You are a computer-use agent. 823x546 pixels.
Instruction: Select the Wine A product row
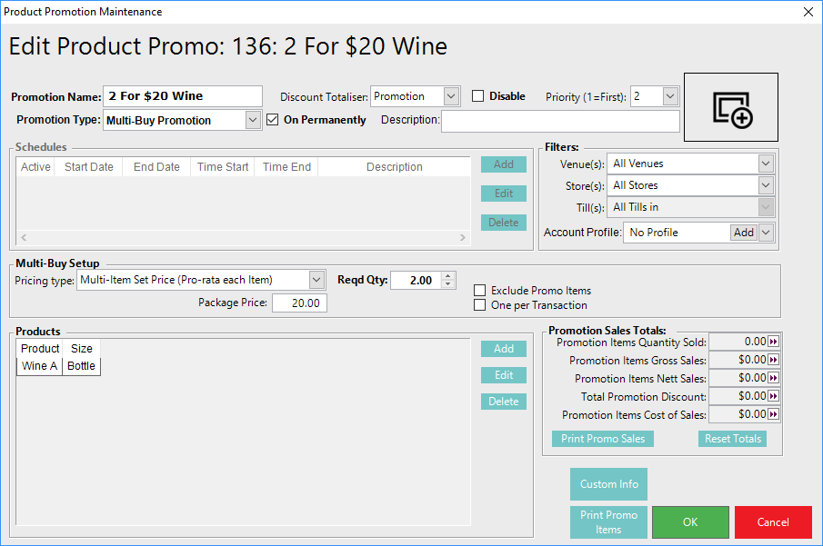tap(40, 366)
